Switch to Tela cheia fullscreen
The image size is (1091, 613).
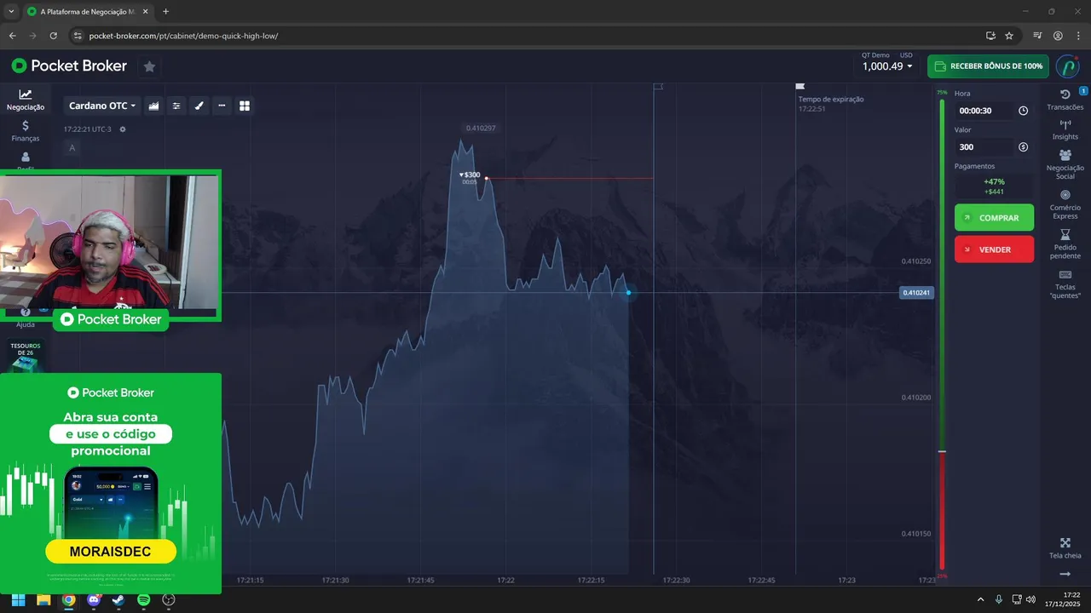tap(1065, 548)
